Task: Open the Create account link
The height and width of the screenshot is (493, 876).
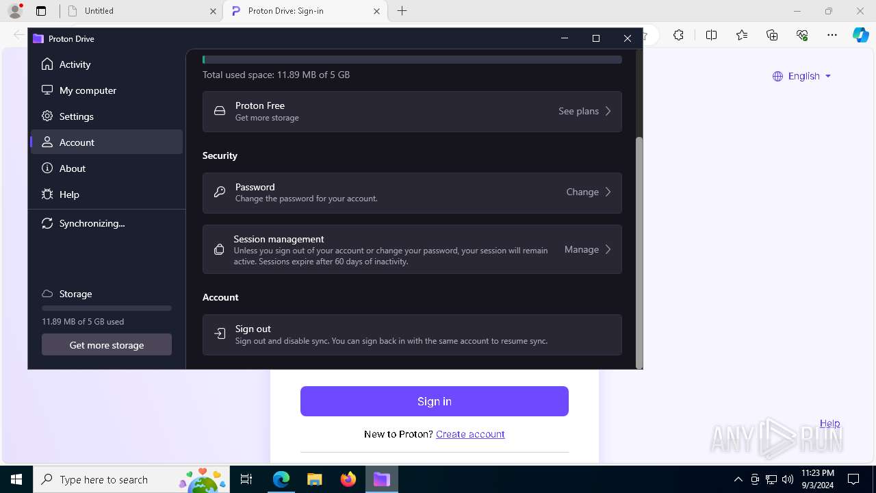Action: click(470, 434)
